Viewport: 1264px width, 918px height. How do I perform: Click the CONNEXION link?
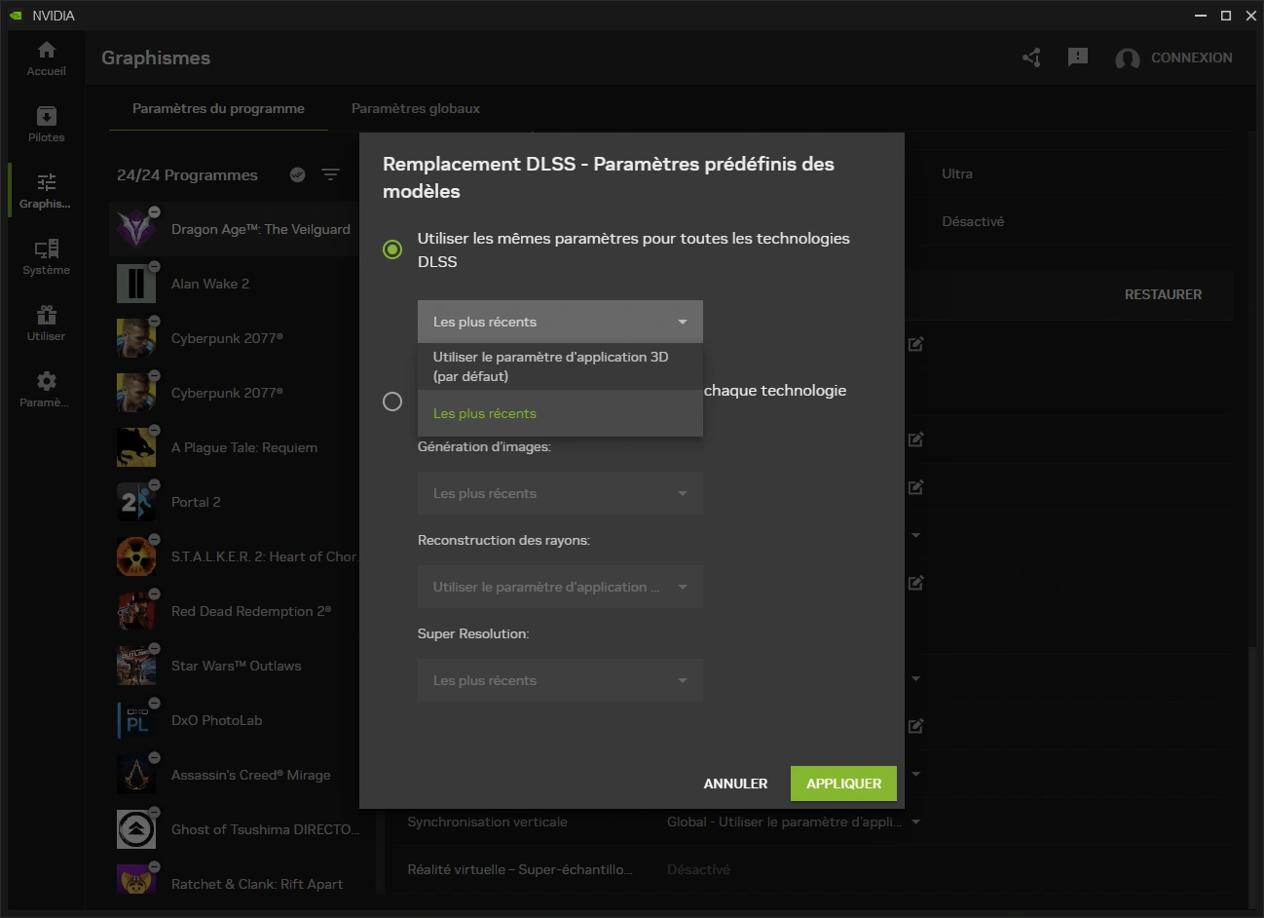pyautogui.click(x=1192, y=57)
